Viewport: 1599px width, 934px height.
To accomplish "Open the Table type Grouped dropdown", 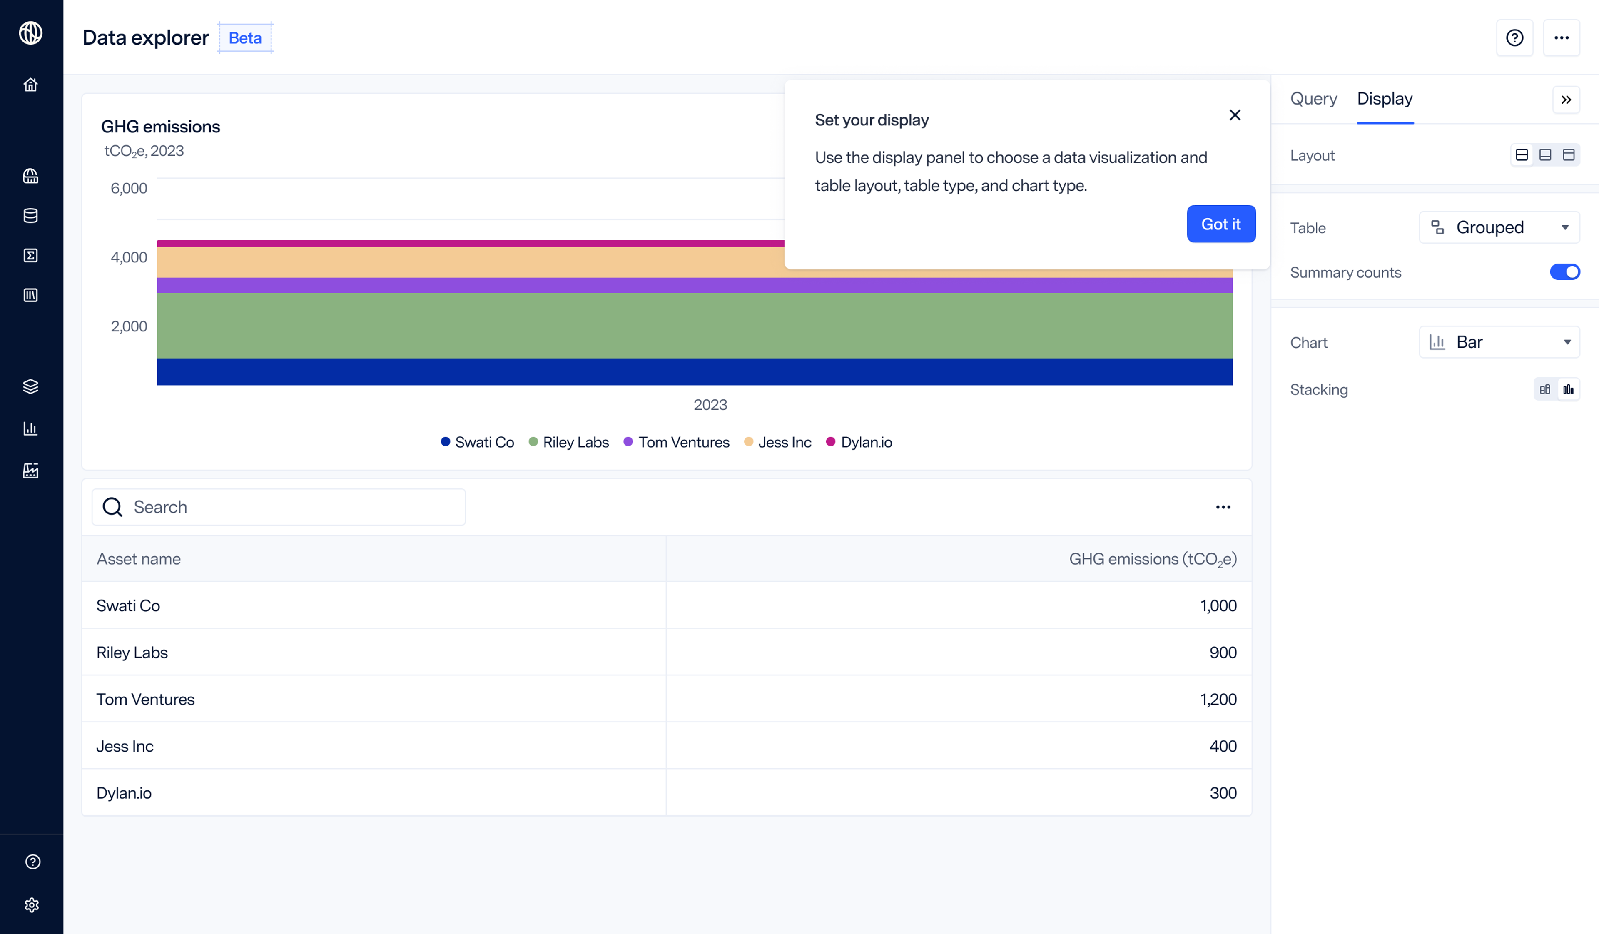I will [1499, 228].
